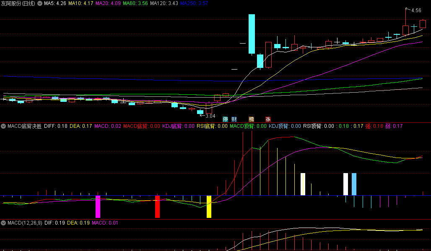Select the magenta 弱: 0.17 value
This screenshot has height=251, width=431.
[394, 126]
